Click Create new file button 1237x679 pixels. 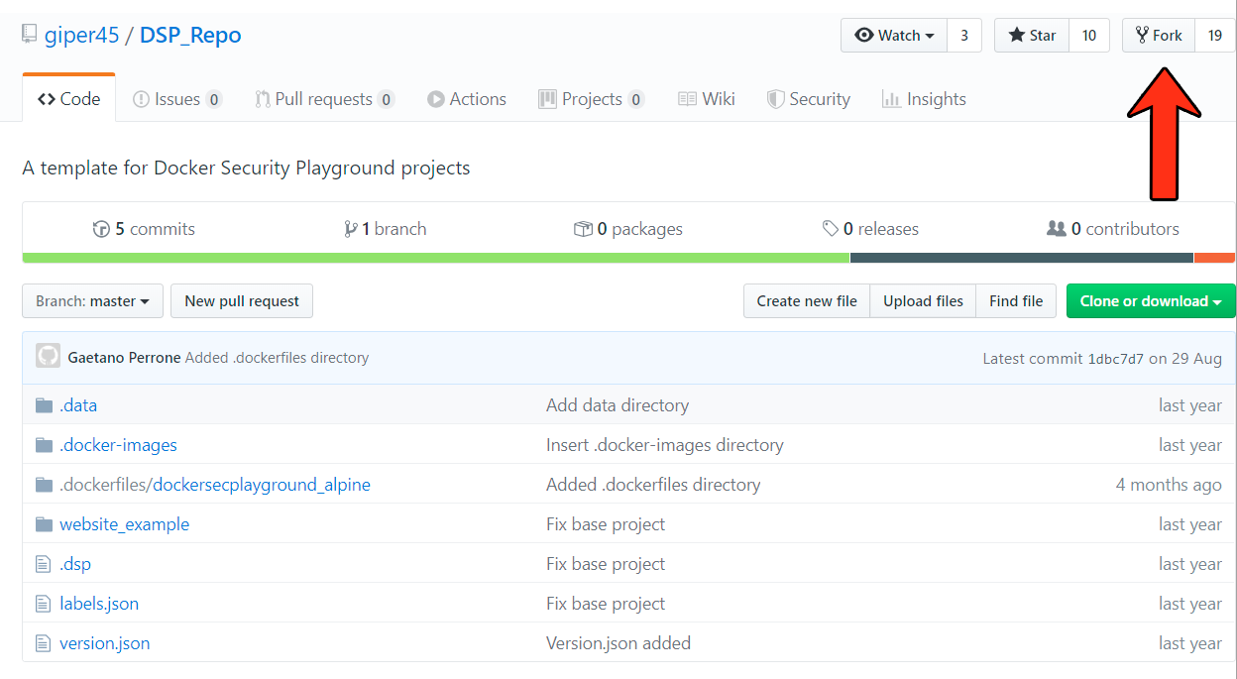coord(807,301)
